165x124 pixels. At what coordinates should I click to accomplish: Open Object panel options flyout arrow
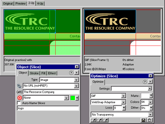coord(76,73)
